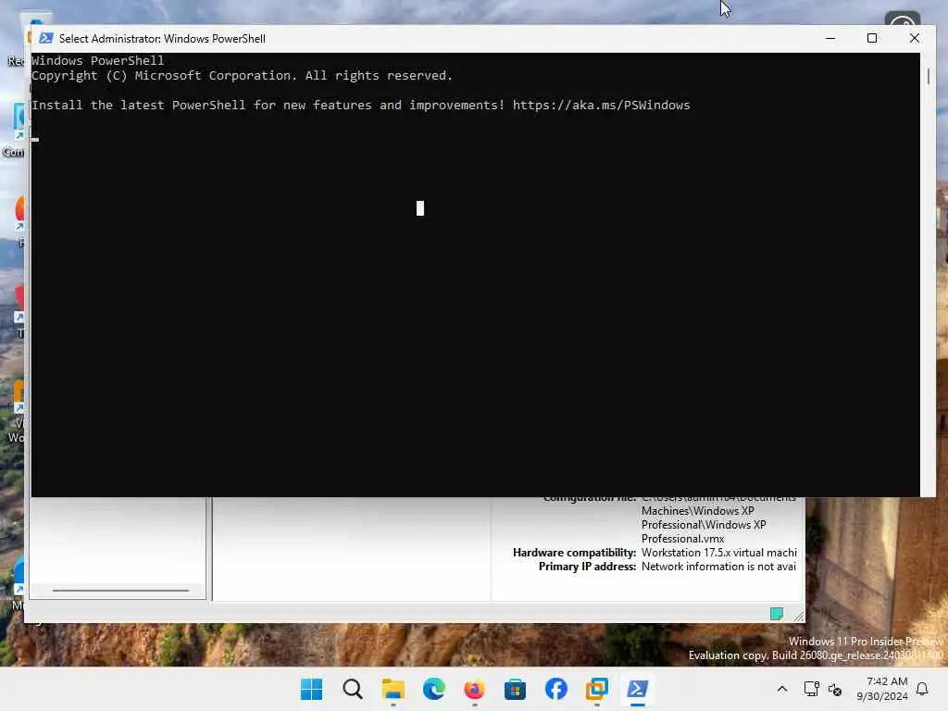Image resolution: width=948 pixels, height=711 pixels.
Task: Maximize the PowerShell window
Action: 872,38
